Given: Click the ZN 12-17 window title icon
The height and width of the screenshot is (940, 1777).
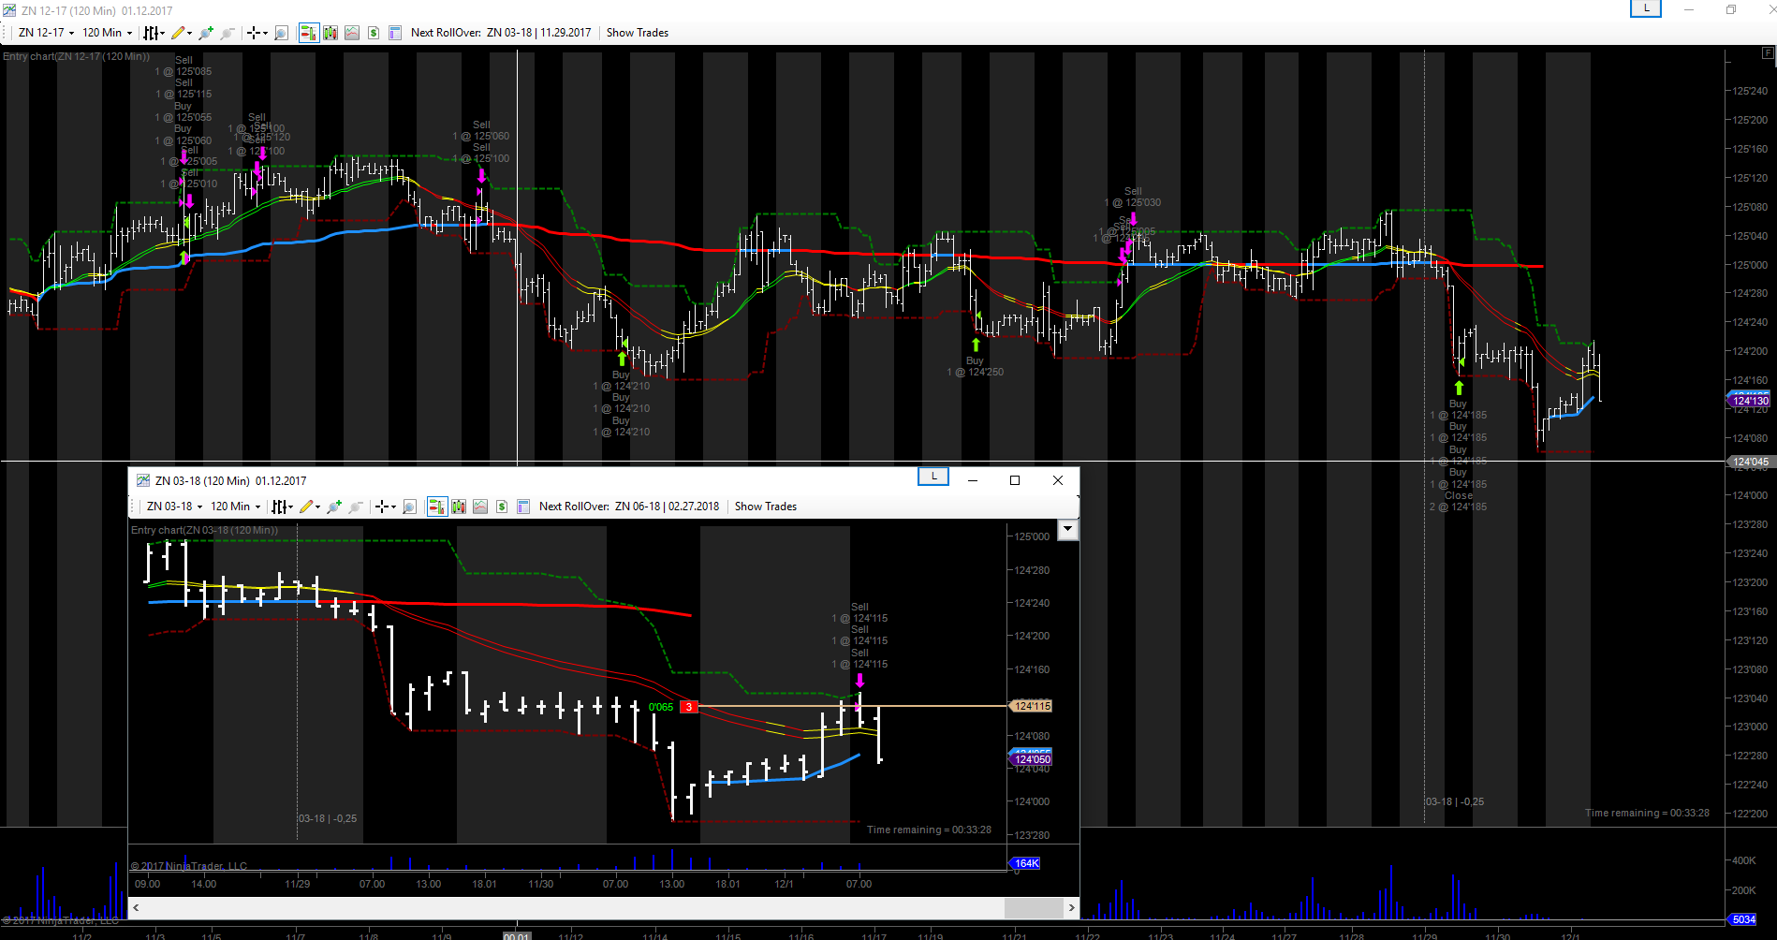Looking at the screenshot, I should (x=8, y=10).
